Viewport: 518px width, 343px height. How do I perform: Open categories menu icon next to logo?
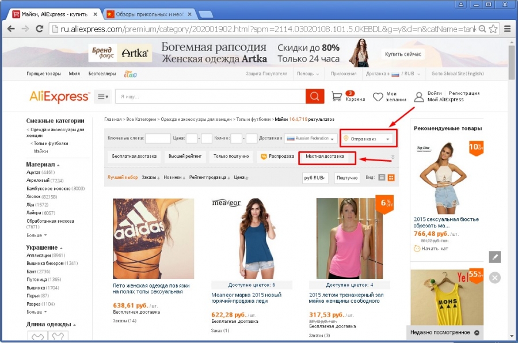click(x=103, y=97)
